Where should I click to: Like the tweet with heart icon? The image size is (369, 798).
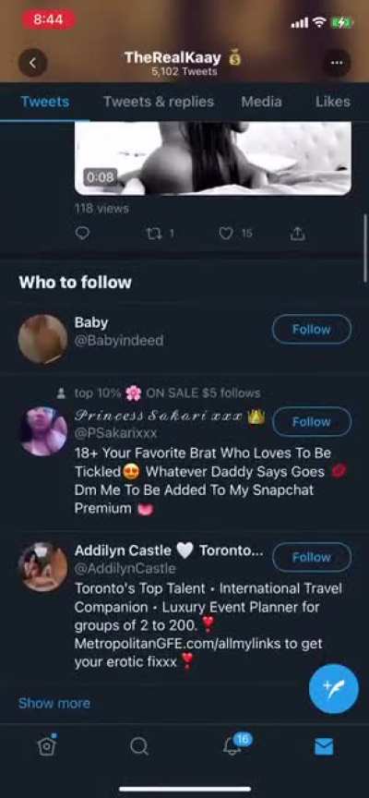pos(235,233)
